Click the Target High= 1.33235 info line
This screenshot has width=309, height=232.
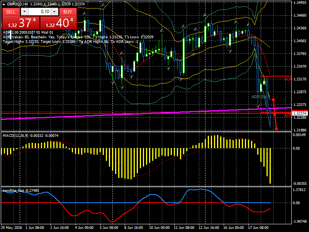(71, 42)
